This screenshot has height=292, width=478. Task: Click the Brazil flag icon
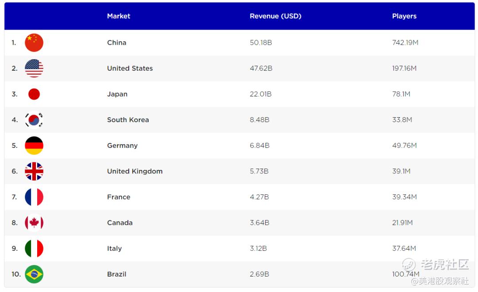point(34,274)
